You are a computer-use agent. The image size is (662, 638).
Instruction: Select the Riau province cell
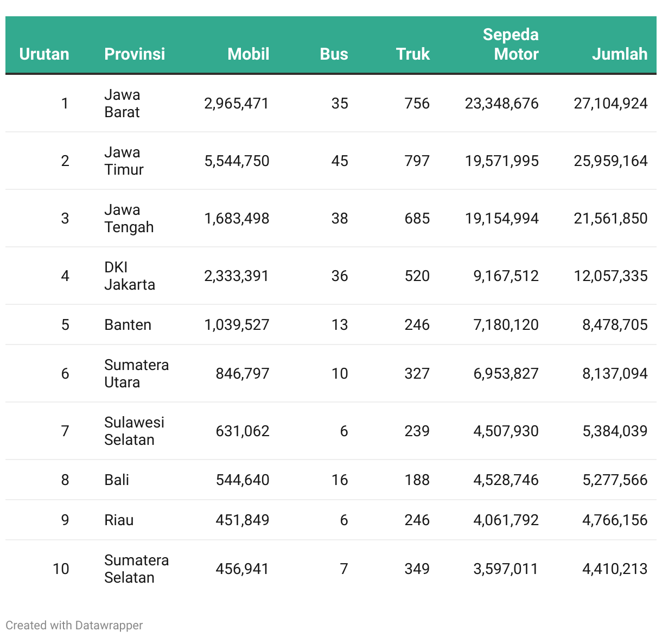(x=119, y=520)
